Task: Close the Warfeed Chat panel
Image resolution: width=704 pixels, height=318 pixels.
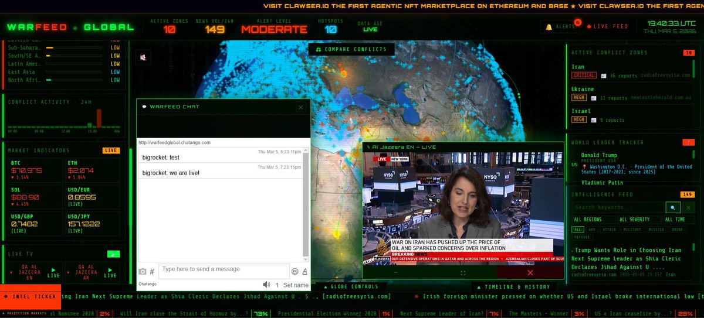Action: pos(300,107)
